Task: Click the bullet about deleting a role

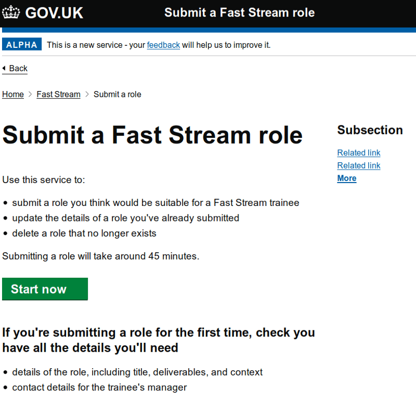Action: (84, 234)
